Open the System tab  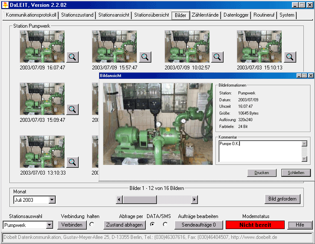(287, 15)
